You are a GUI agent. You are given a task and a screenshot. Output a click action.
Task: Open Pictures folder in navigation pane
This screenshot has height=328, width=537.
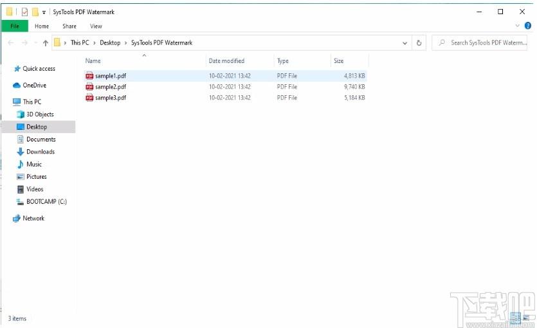pos(36,177)
